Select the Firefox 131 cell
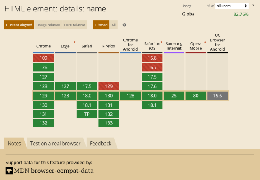Image resolution: width=260 pixels, height=180 pixels. click(x=108, y=105)
